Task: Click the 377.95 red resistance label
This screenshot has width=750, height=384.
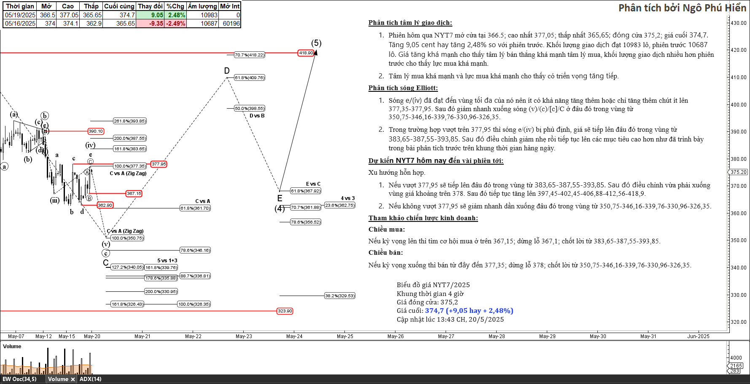Action: pyautogui.click(x=159, y=164)
